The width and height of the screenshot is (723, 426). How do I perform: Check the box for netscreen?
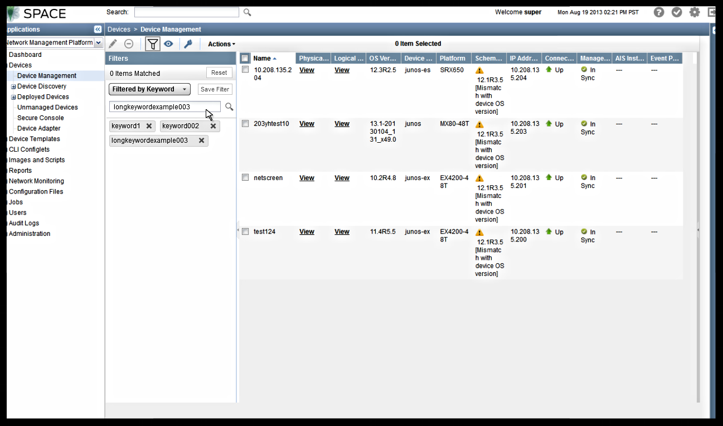tap(245, 177)
